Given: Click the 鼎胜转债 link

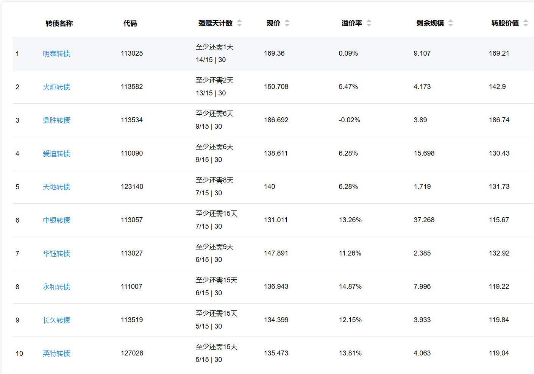Looking at the screenshot, I should pos(56,120).
